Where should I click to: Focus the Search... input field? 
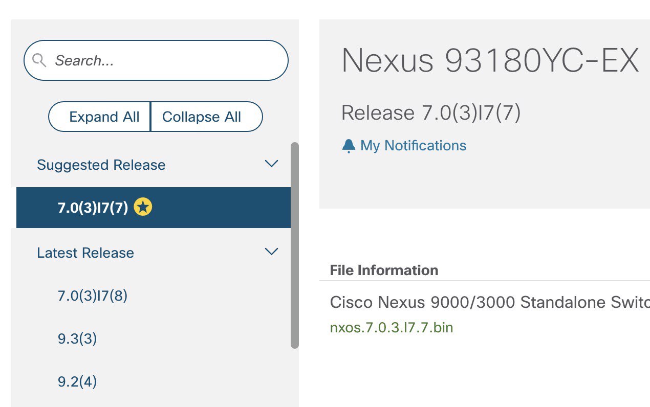(156, 60)
